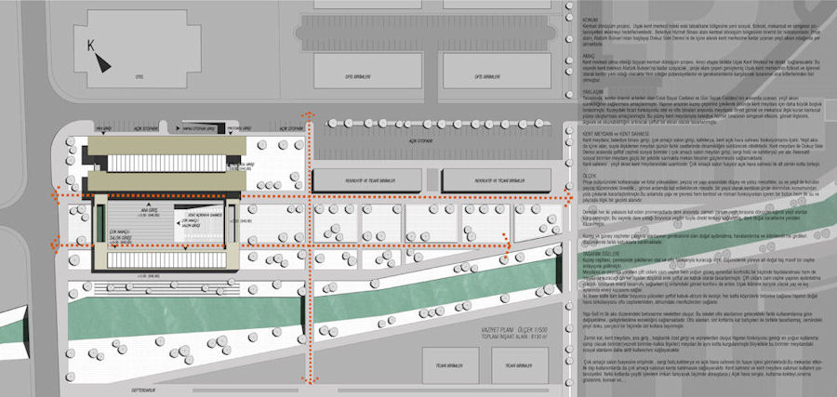Viewport: 837px width, 397px height.
Task: Select the left OFİS BİRİMLERİ block
Action: pyautogui.click(x=356, y=71)
